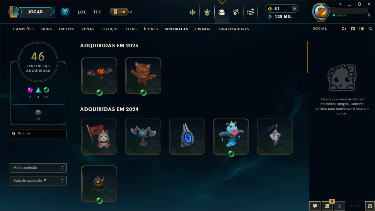
Task: Select the pumpkin bat ward thumbnail
Action: (x=99, y=76)
